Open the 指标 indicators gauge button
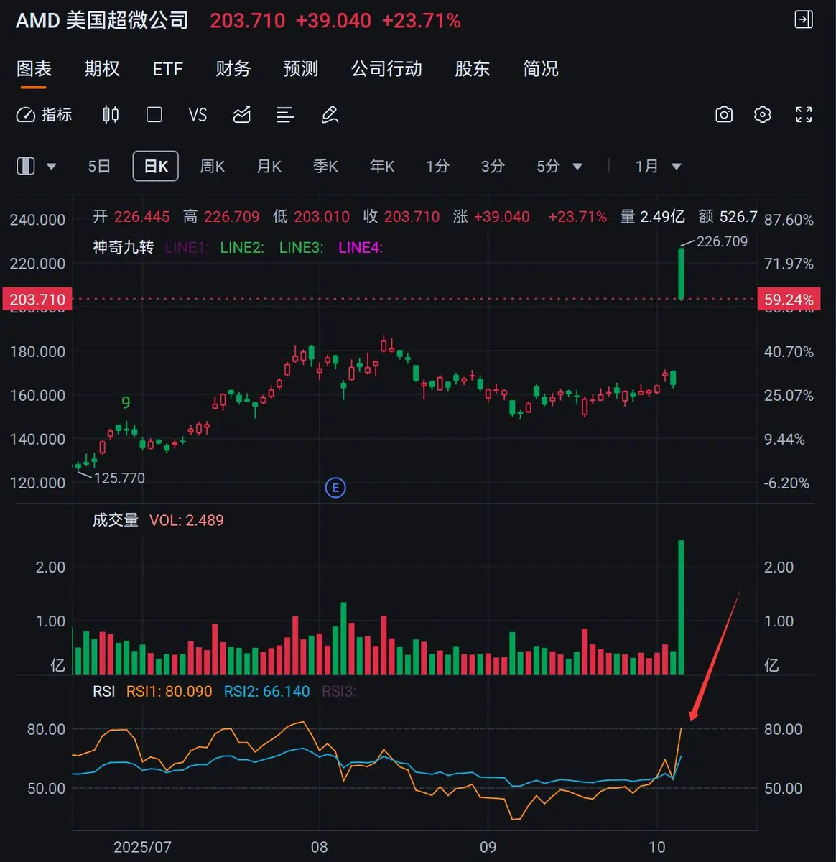The height and width of the screenshot is (862, 836). (45, 115)
